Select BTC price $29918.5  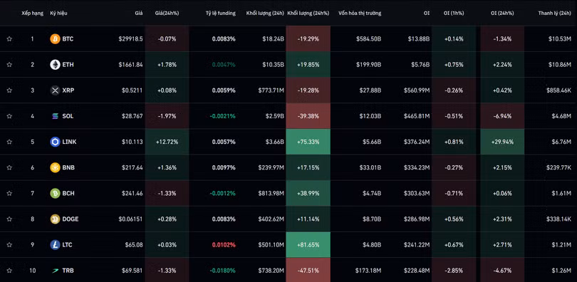(130, 39)
